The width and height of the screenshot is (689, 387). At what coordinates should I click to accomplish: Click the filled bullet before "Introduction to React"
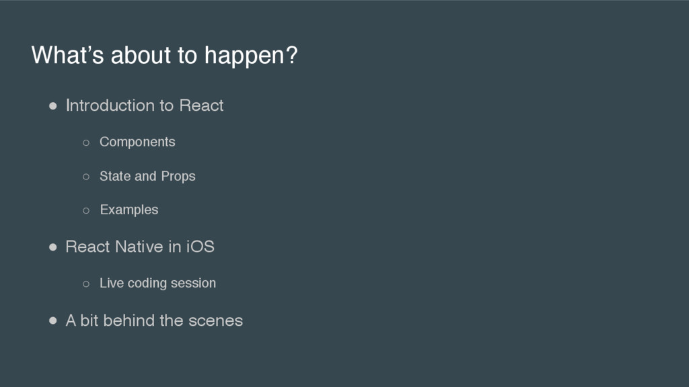53,105
